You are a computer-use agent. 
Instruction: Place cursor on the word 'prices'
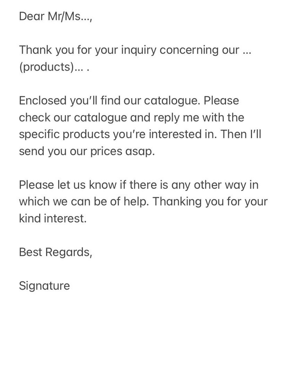[x=106, y=151]
